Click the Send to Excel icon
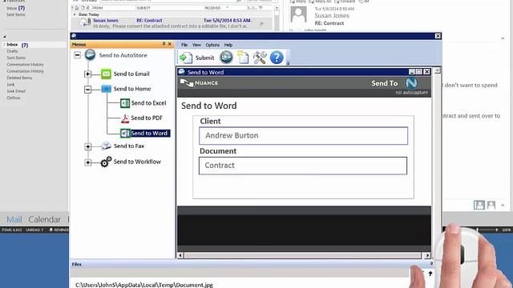 pos(125,103)
